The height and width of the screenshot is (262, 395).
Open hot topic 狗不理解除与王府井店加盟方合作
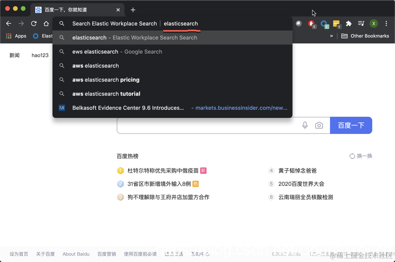pos(168,197)
